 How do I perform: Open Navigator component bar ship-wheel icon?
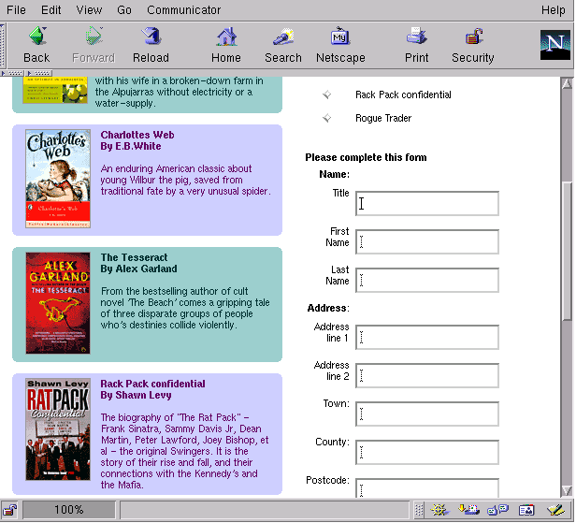point(439,510)
